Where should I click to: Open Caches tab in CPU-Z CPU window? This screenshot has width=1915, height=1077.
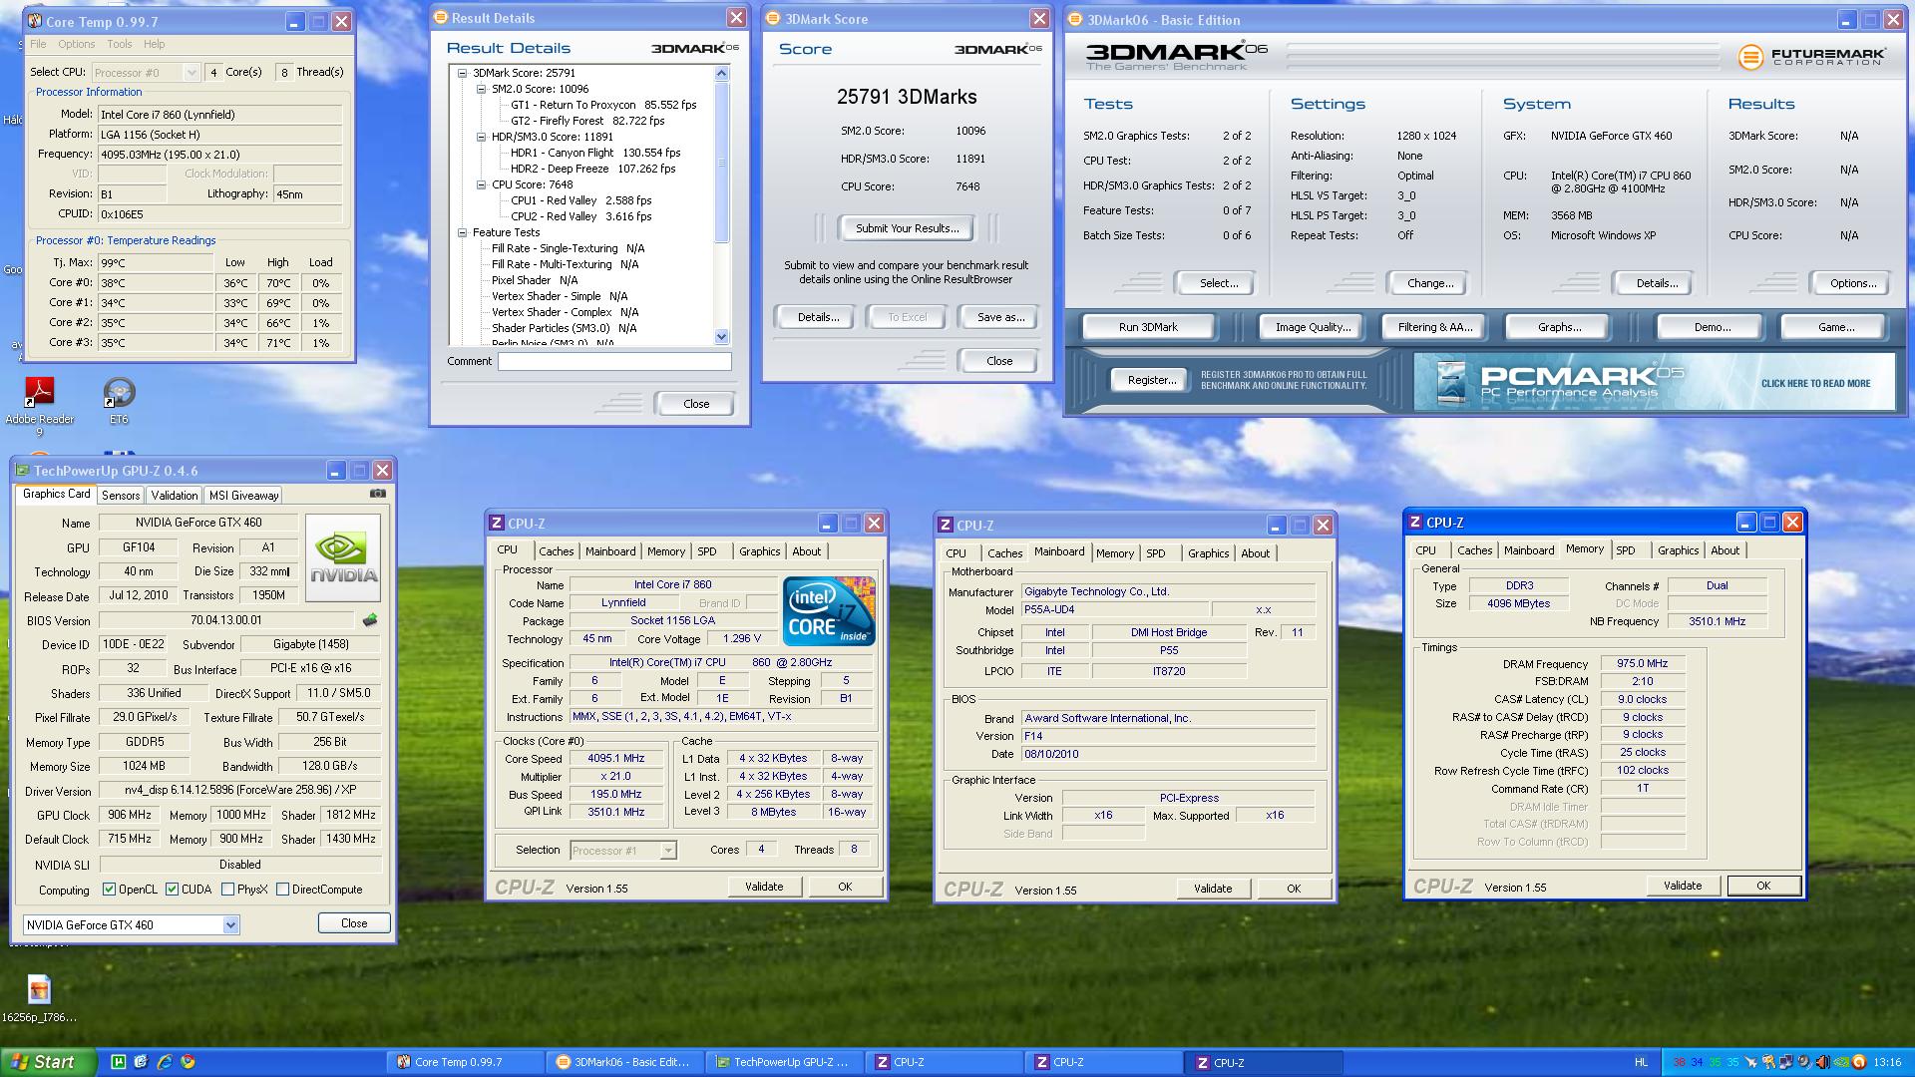tap(556, 551)
